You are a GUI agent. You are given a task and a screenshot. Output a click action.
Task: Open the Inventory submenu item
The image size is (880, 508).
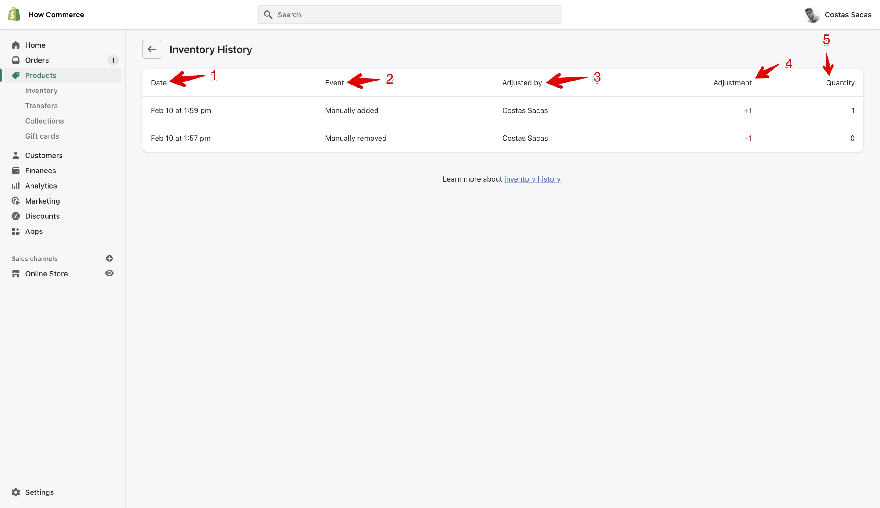tap(41, 91)
